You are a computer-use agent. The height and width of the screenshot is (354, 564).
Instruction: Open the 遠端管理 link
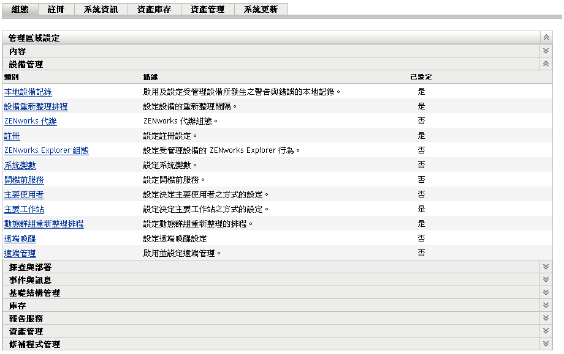click(x=20, y=254)
